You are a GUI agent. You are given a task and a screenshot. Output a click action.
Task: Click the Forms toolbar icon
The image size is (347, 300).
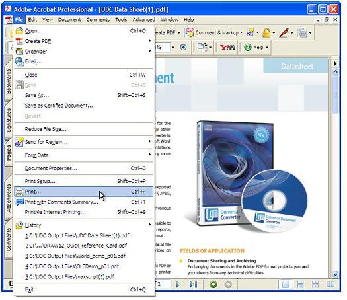click(x=302, y=33)
